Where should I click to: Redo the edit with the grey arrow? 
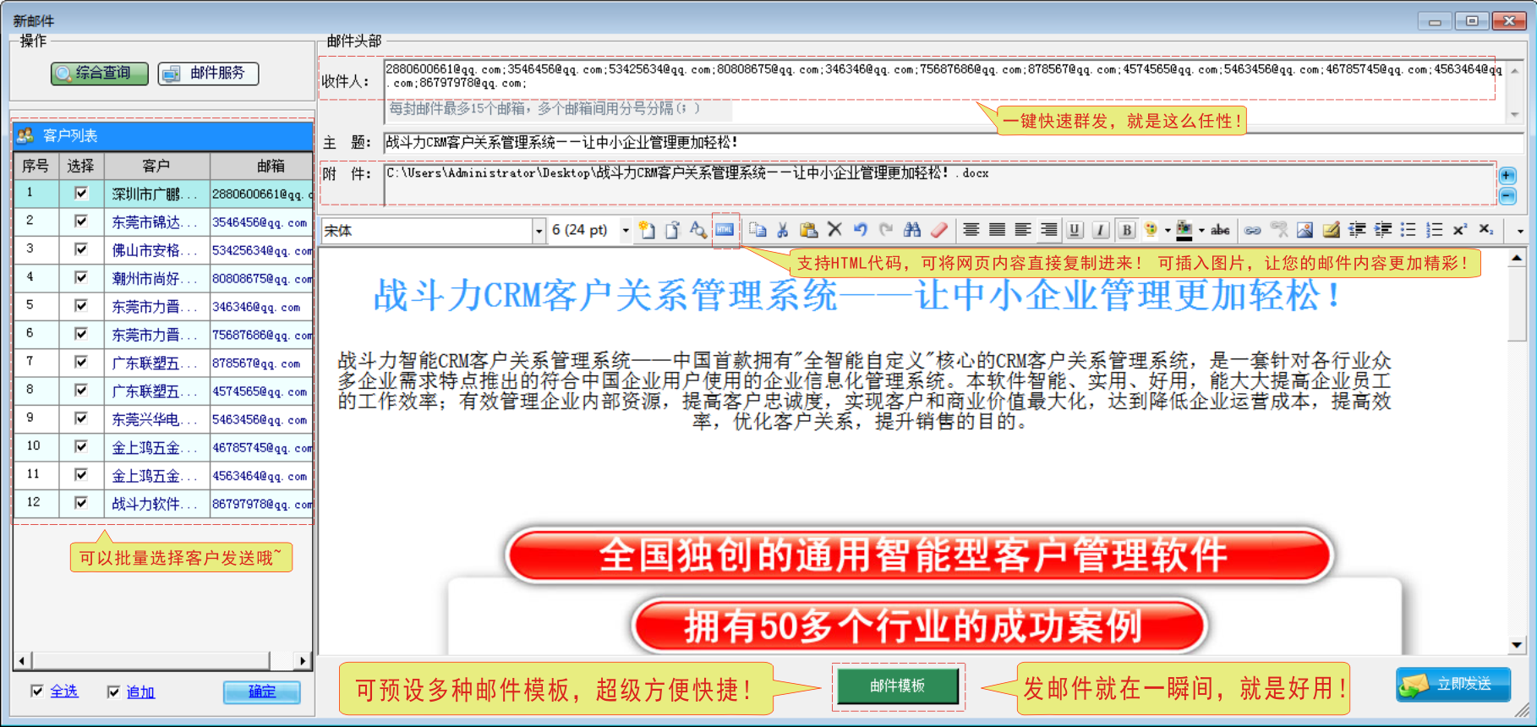coord(886,230)
